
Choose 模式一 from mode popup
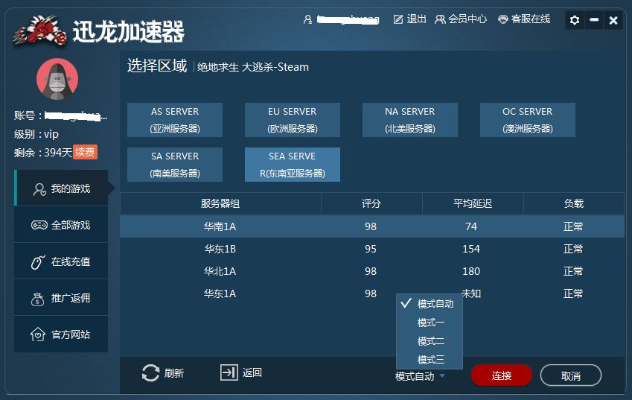click(x=430, y=323)
